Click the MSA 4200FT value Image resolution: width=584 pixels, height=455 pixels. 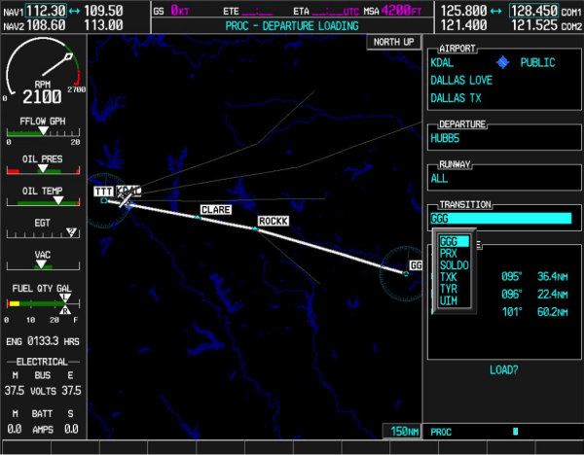point(401,11)
